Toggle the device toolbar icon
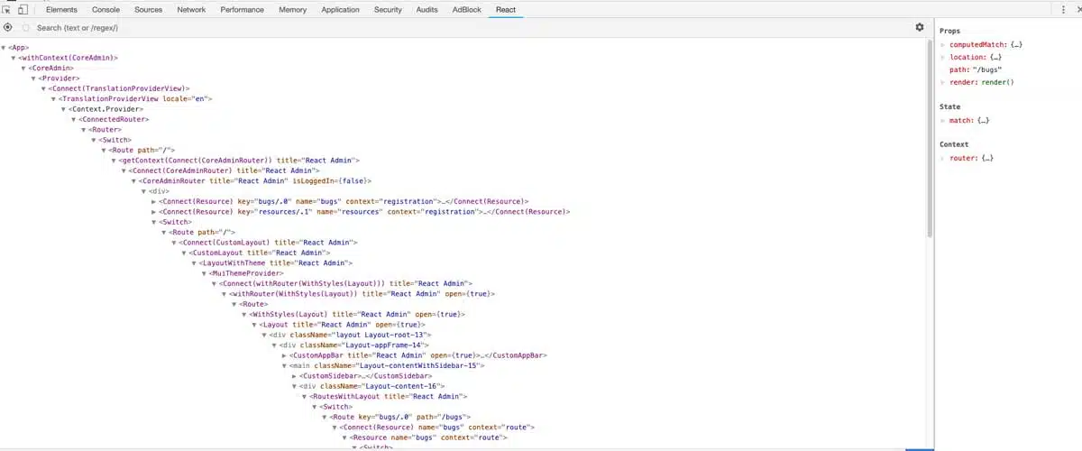Image resolution: width=1082 pixels, height=451 pixels. (x=23, y=10)
